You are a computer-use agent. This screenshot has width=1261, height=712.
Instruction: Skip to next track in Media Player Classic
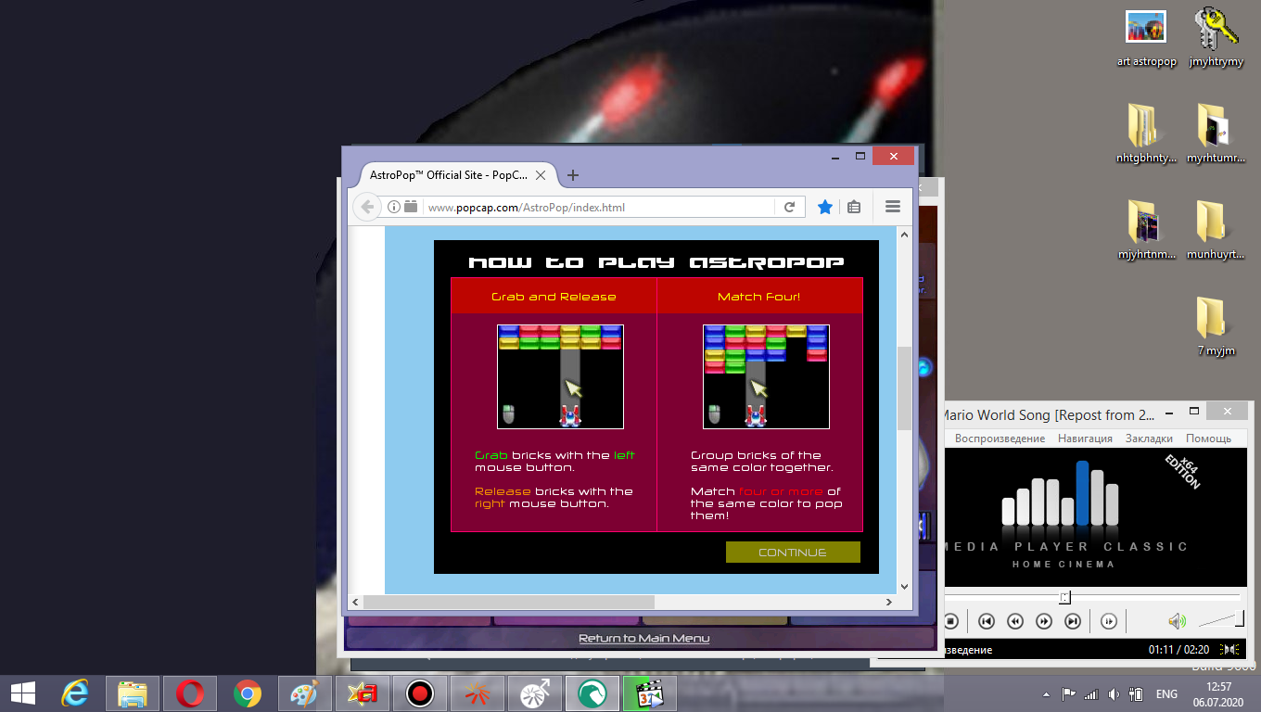(x=1073, y=621)
